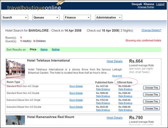The height and width of the screenshot is (128, 168).
Task: Click the Change Details? link
Action: point(151,30)
